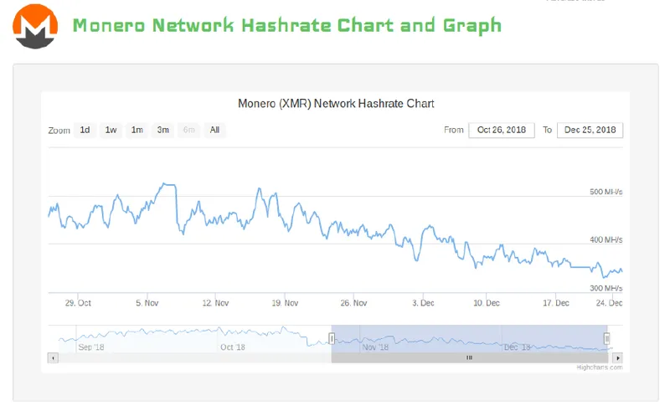Click the Monero Network Hashrate Chart heading

[286, 26]
